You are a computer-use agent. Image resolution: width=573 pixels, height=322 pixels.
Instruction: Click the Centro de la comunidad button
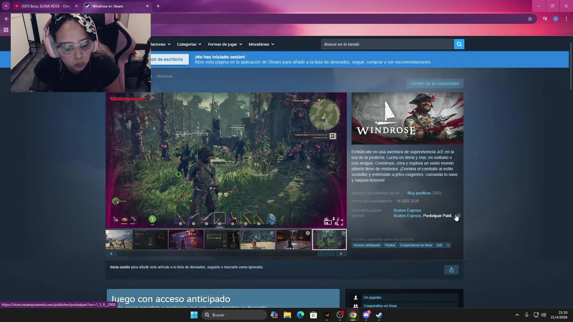[435, 84]
